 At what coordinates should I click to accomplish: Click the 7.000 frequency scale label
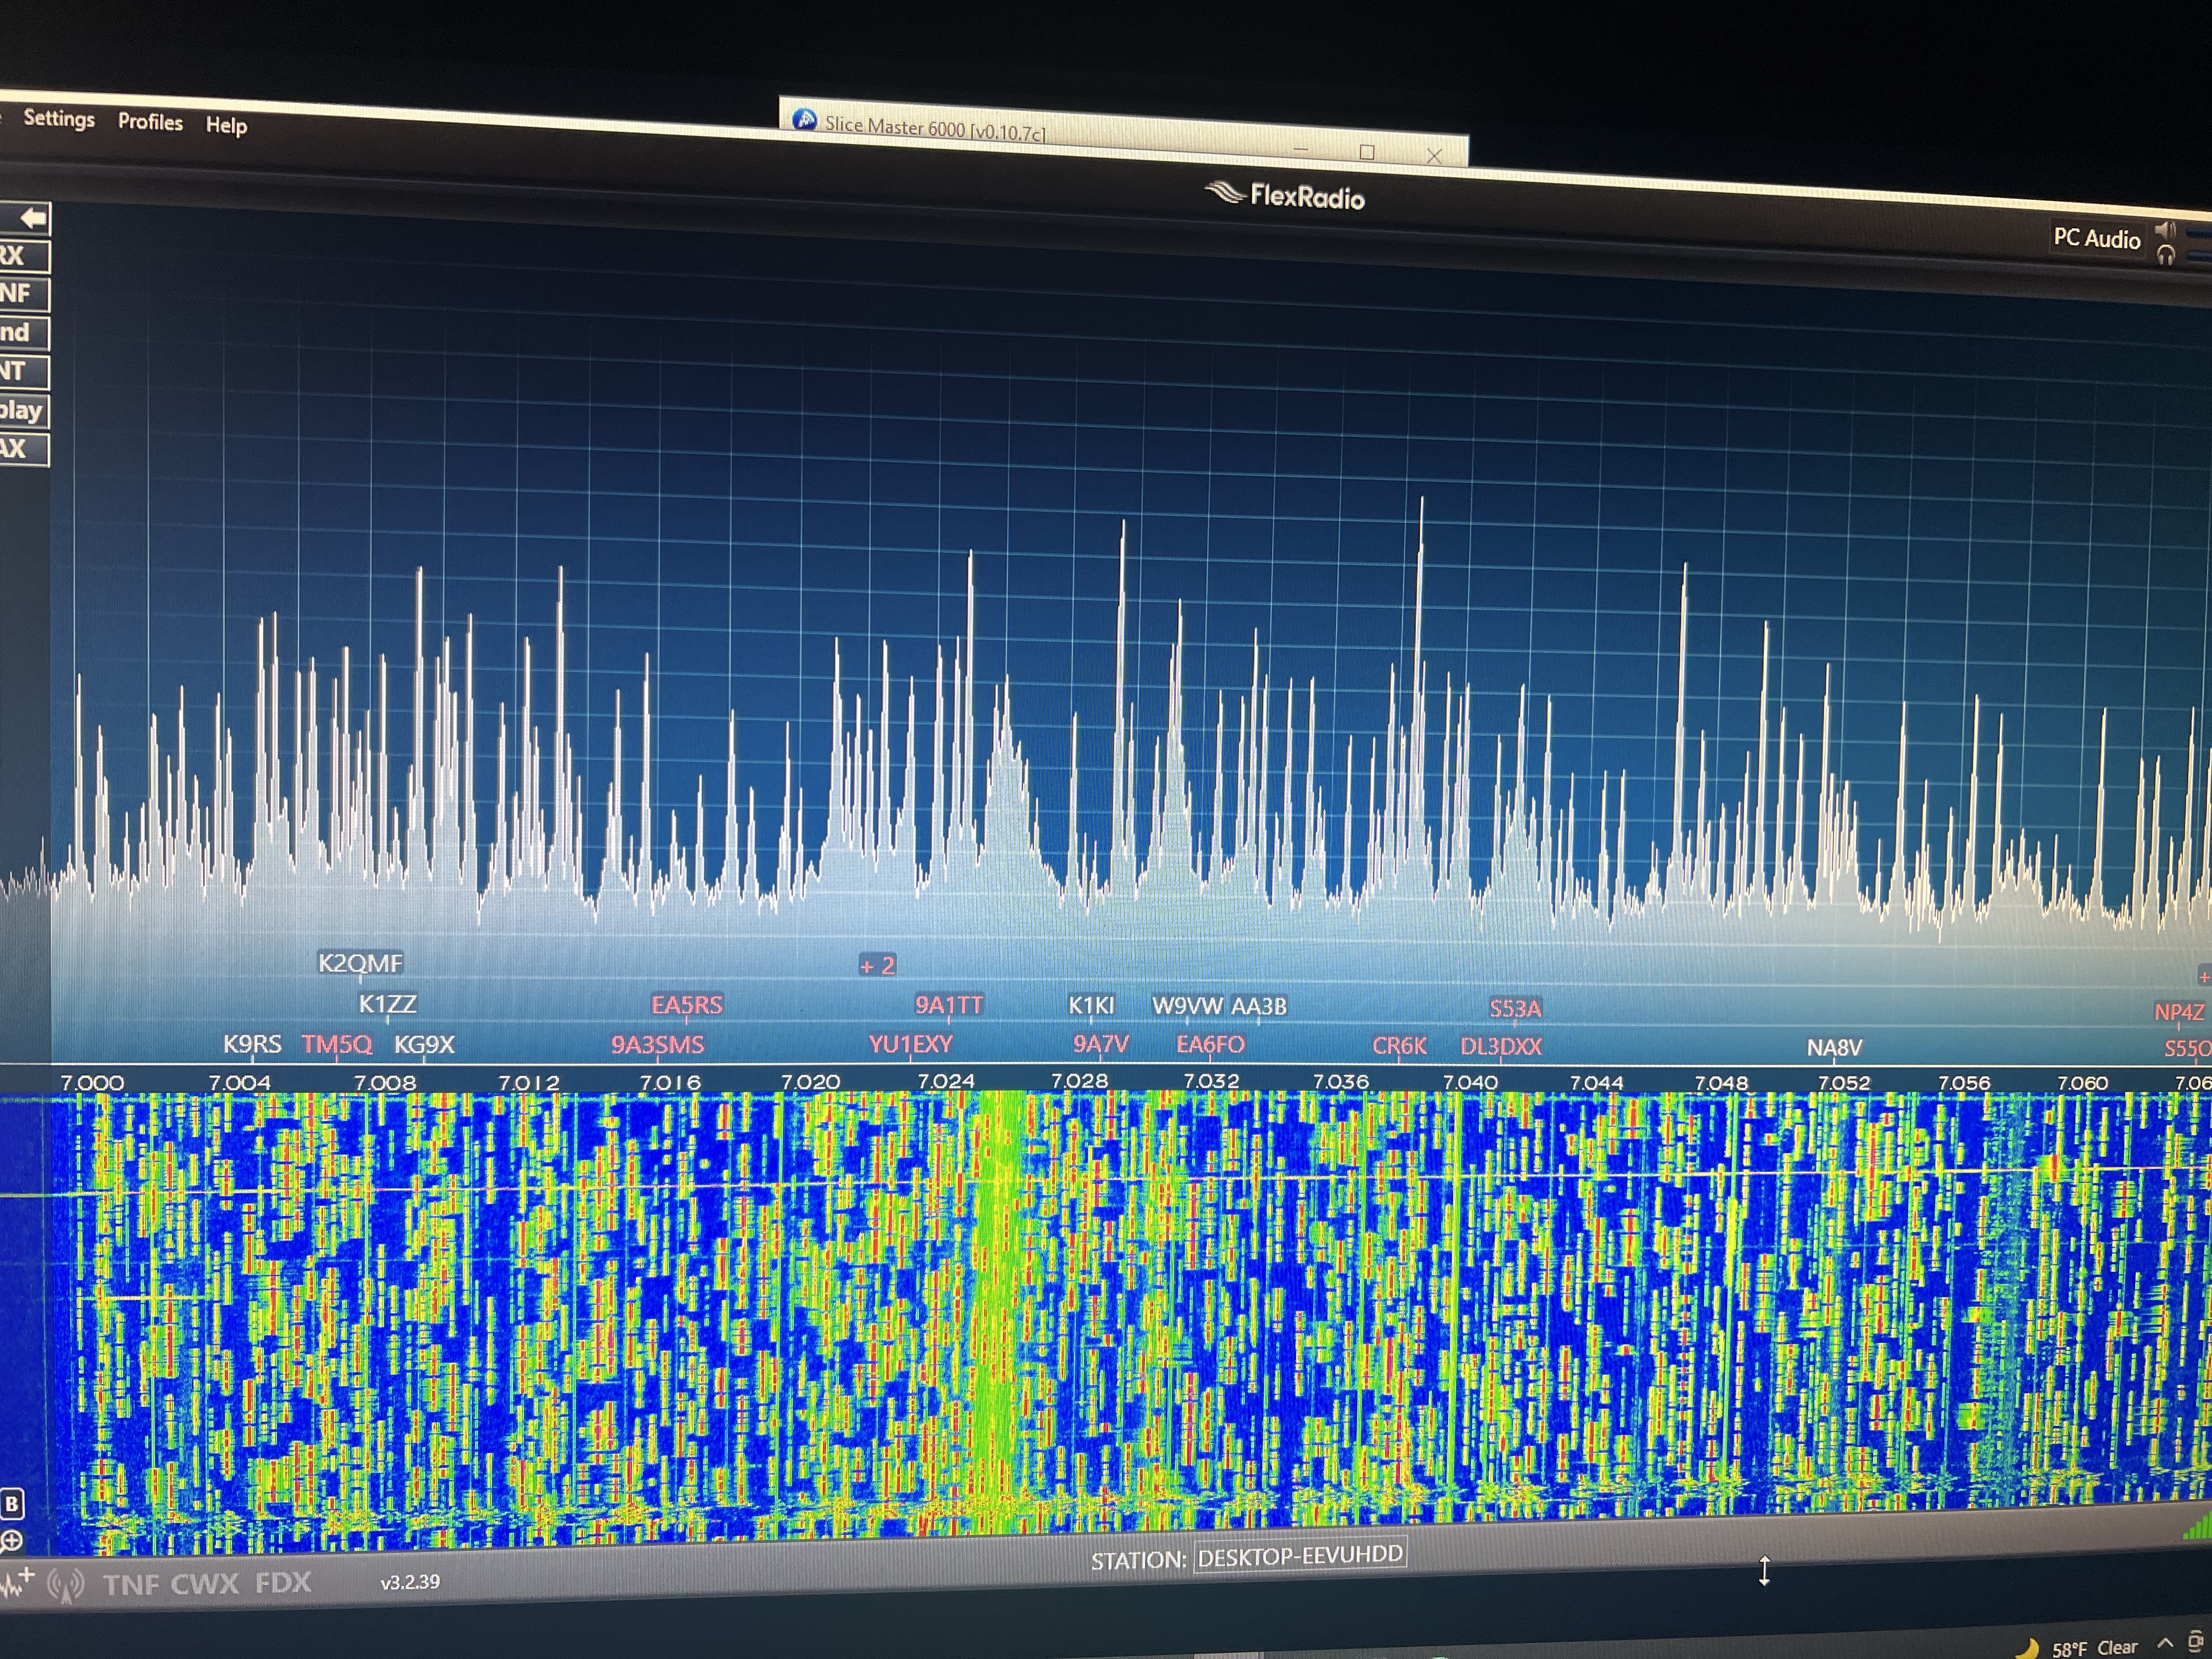point(92,1083)
